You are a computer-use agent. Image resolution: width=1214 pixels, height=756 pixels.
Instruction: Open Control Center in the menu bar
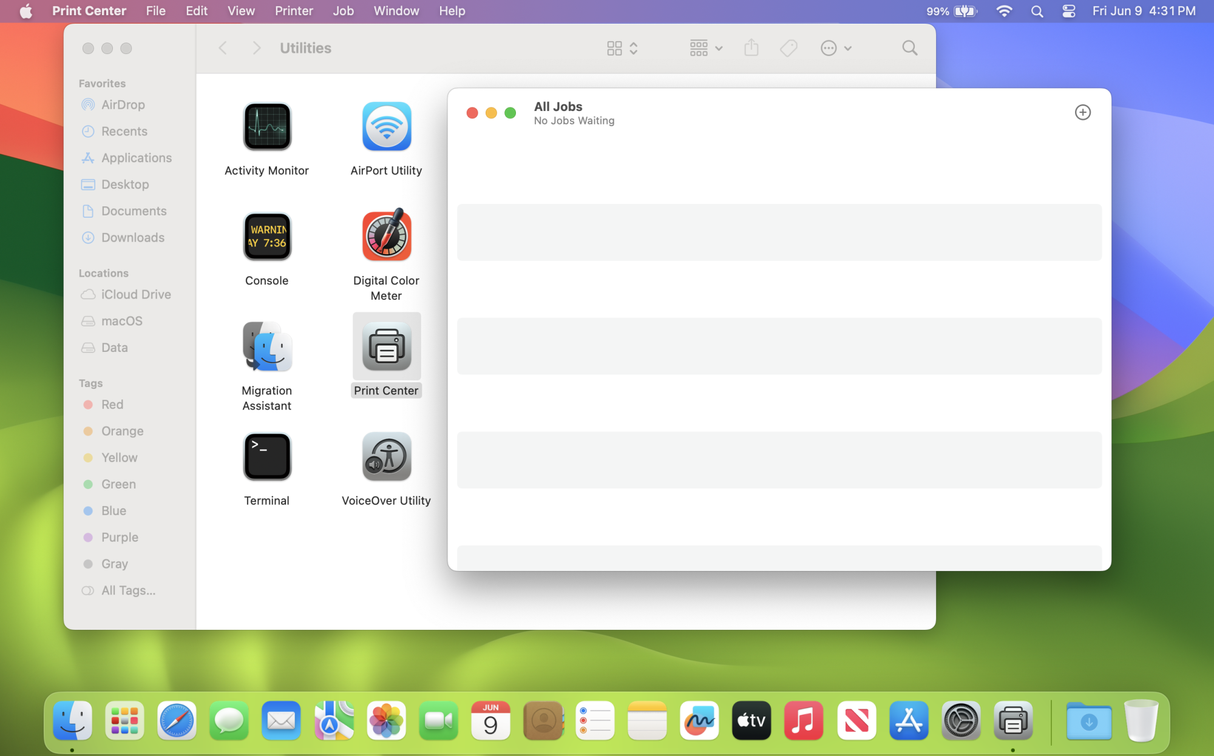(x=1069, y=11)
